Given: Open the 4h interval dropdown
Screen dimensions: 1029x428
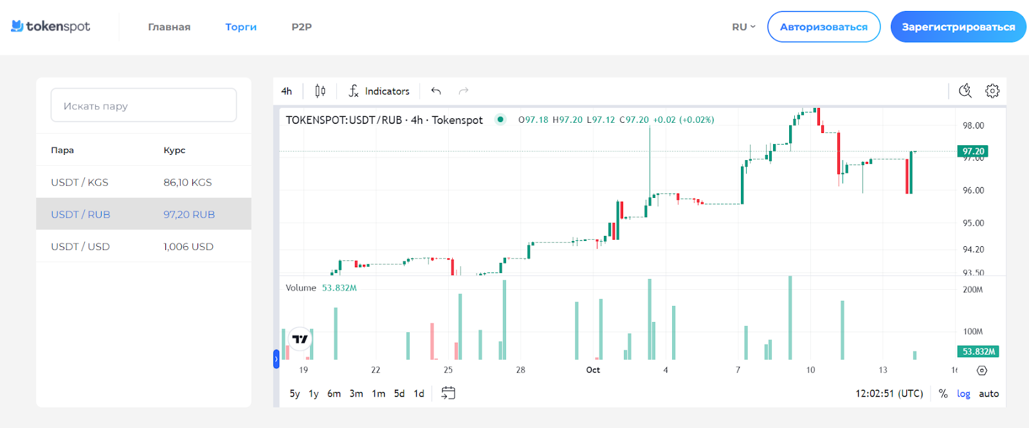Looking at the screenshot, I should click(287, 91).
